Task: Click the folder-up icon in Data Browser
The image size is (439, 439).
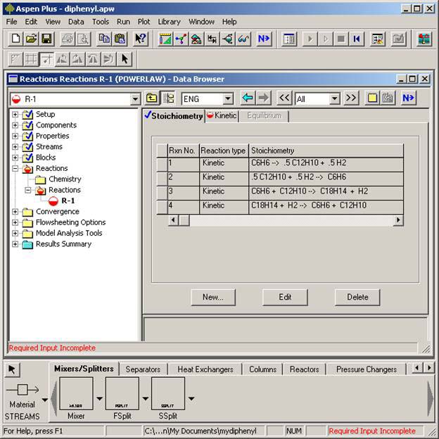Action: click(152, 98)
